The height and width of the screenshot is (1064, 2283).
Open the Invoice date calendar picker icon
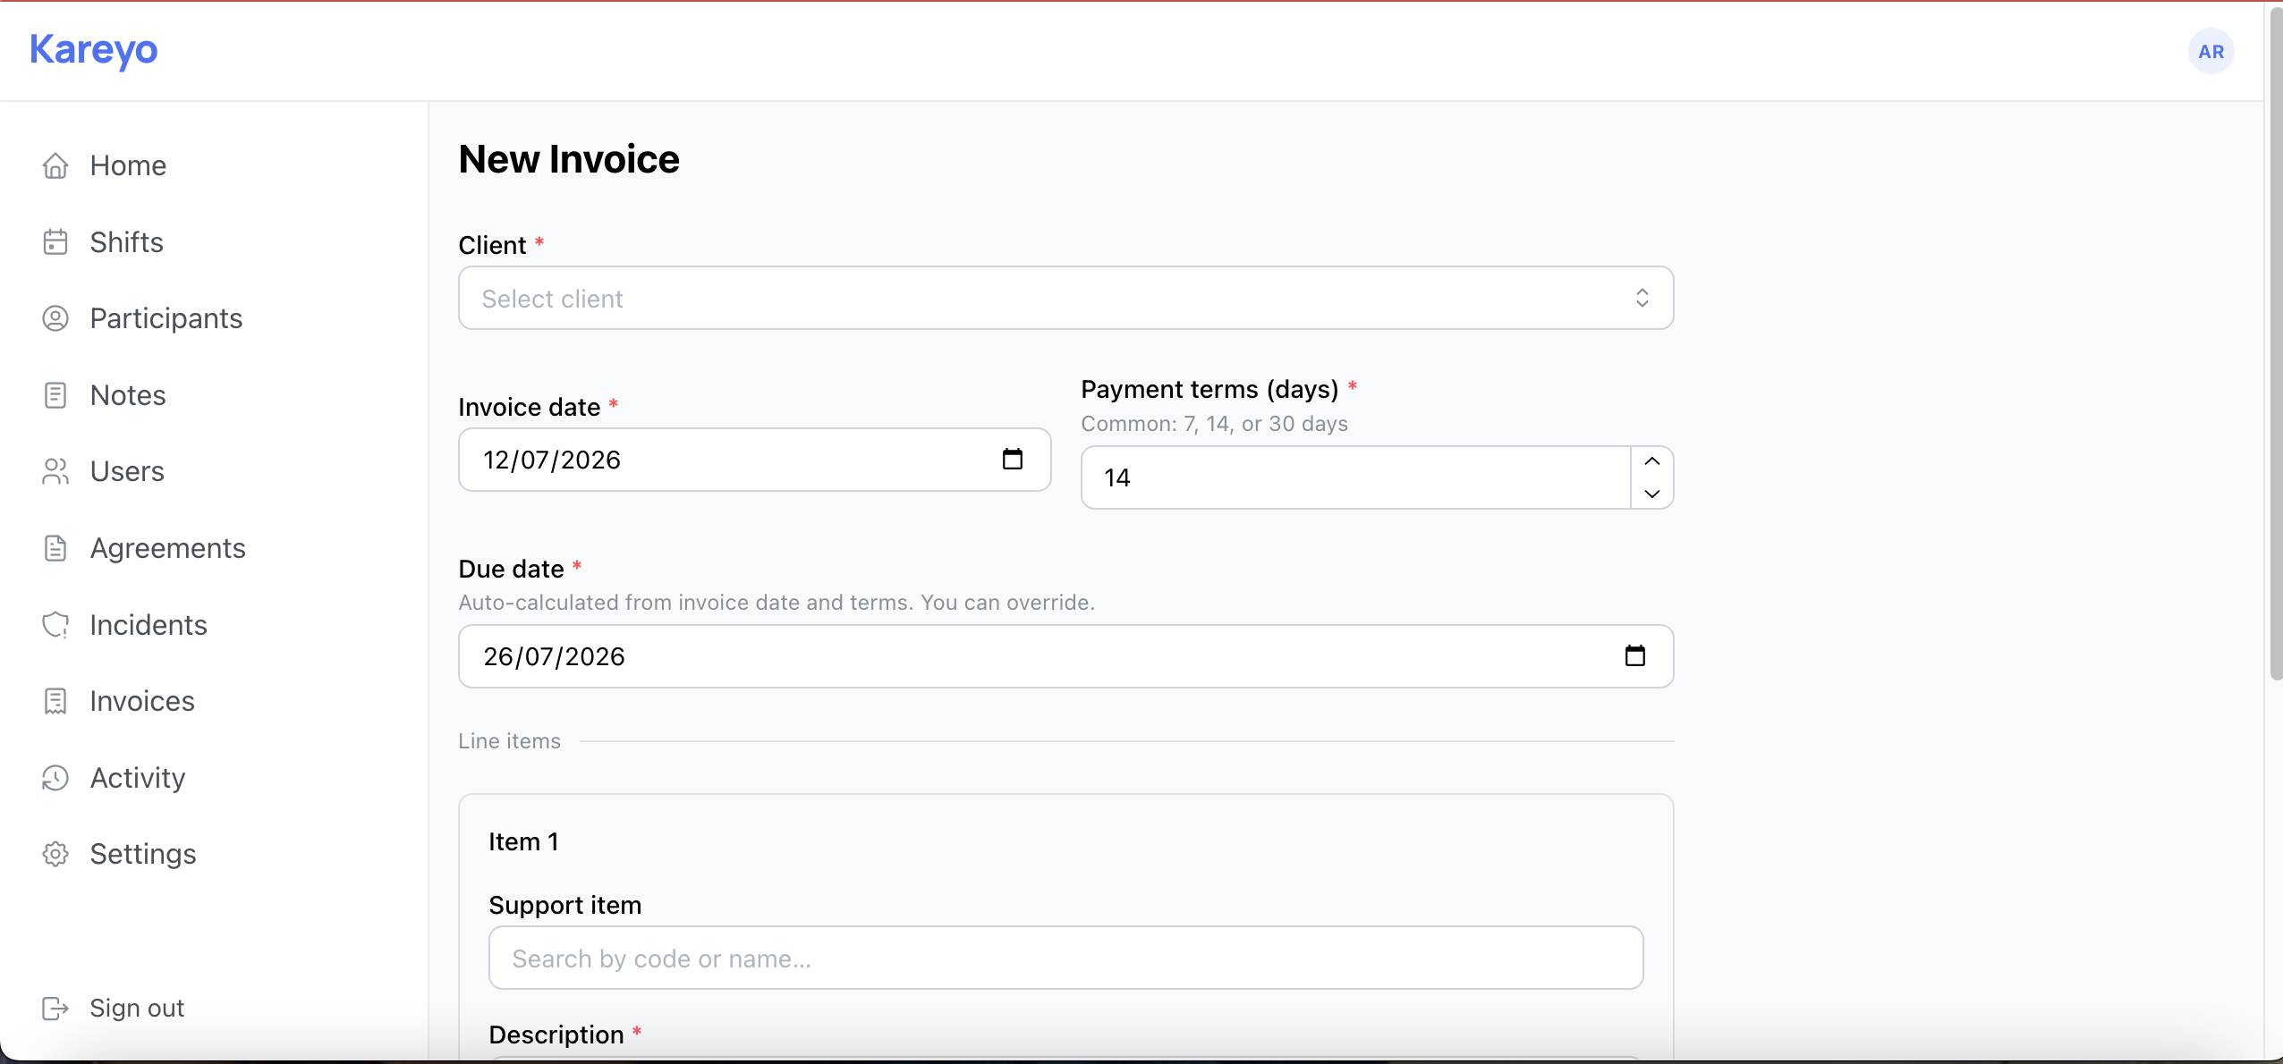tap(1012, 460)
